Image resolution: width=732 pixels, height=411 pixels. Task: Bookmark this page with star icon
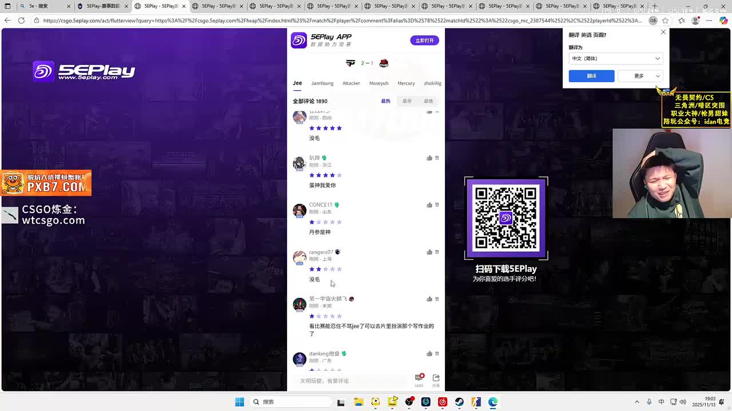[x=666, y=20]
